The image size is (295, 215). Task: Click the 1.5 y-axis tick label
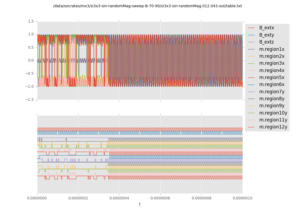pyautogui.click(x=31, y=21)
